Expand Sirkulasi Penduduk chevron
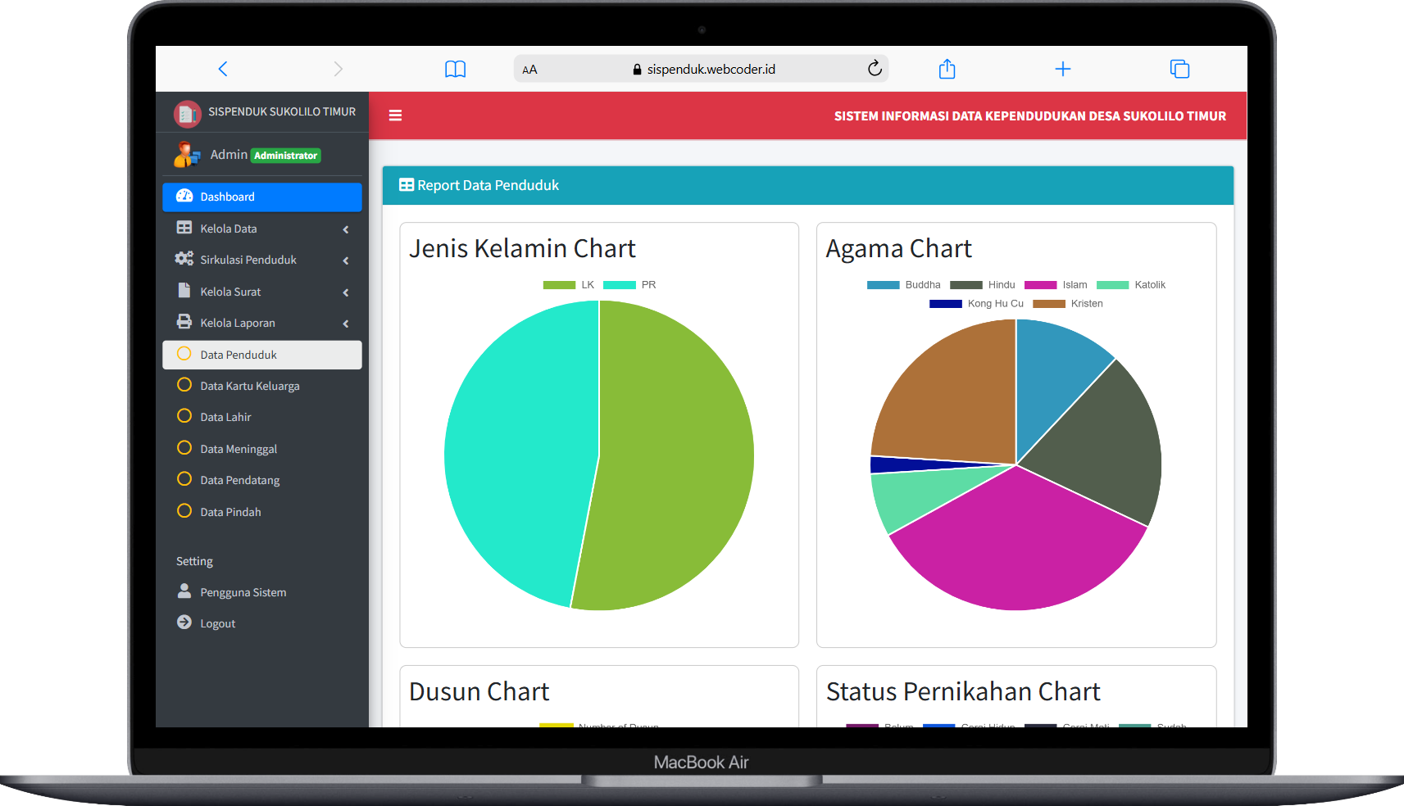Viewport: 1404px width, 806px height. [346, 260]
